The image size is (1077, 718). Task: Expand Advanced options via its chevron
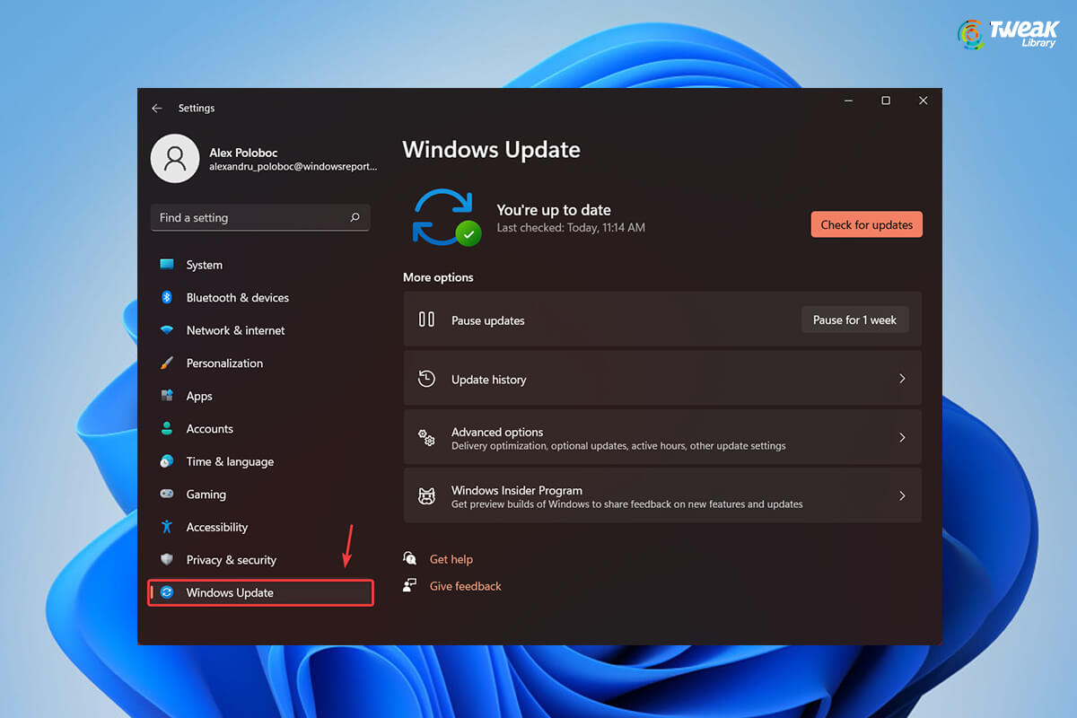902,437
